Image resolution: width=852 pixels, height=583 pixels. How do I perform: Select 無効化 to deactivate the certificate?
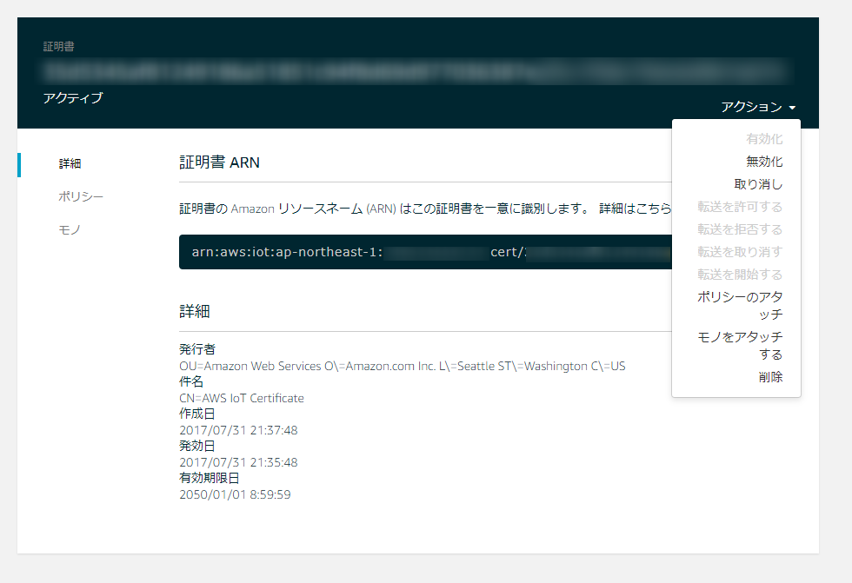[x=763, y=162]
